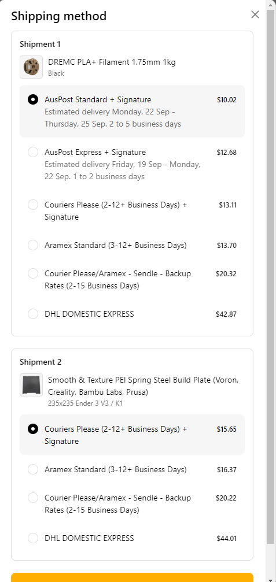Select Couriers Please $13.11 option
The width and height of the screenshot is (276, 582).
pos(133,210)
